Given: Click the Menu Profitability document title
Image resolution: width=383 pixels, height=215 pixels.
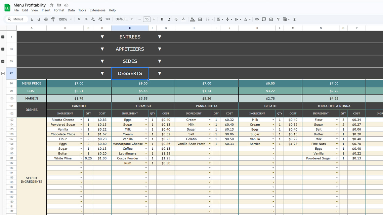Looking at the screenshot, I should 30,5.
